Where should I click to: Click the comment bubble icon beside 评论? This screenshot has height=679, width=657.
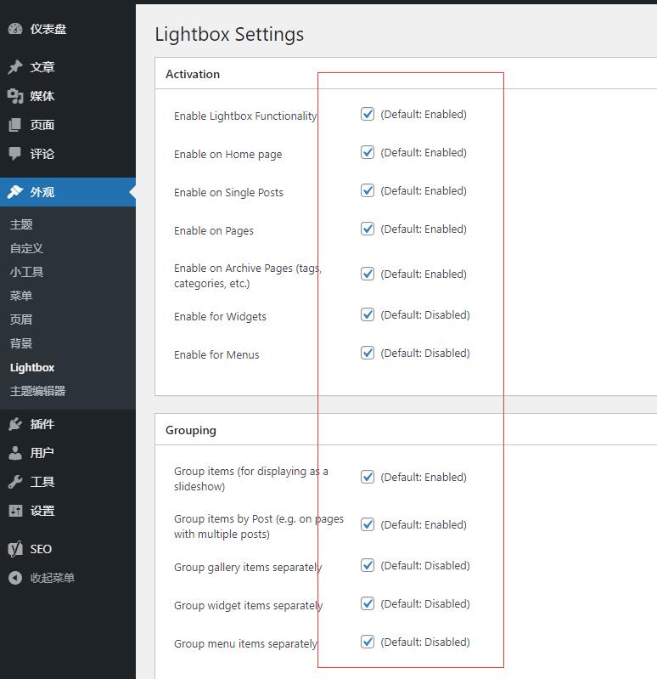coord(15,153)
